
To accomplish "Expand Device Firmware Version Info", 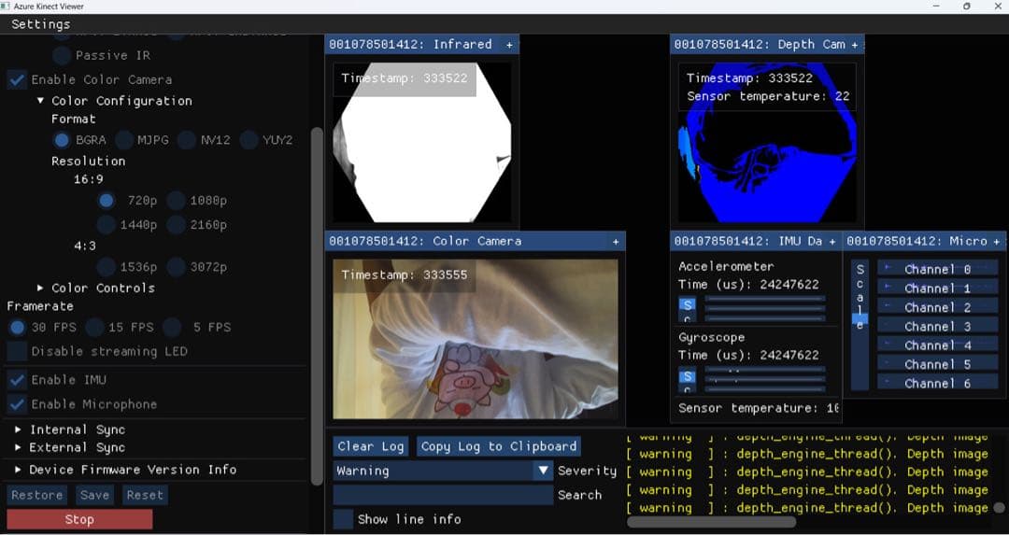I will tap(18, 470).
